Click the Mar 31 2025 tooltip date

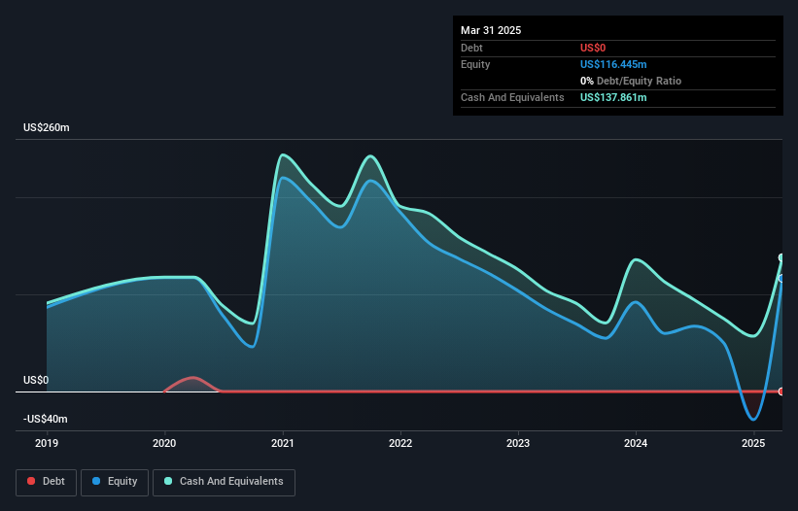[491, 30]
